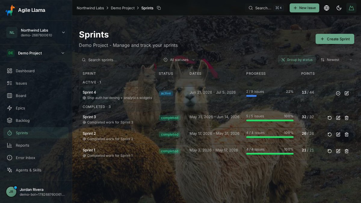The image size is (361, 203).
Task: Open the Sprint 2 row title
Action: click(89, 134)
